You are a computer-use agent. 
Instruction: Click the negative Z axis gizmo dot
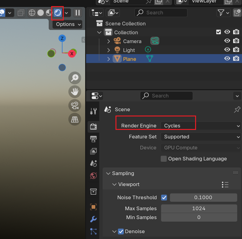(x=62, y=68)
